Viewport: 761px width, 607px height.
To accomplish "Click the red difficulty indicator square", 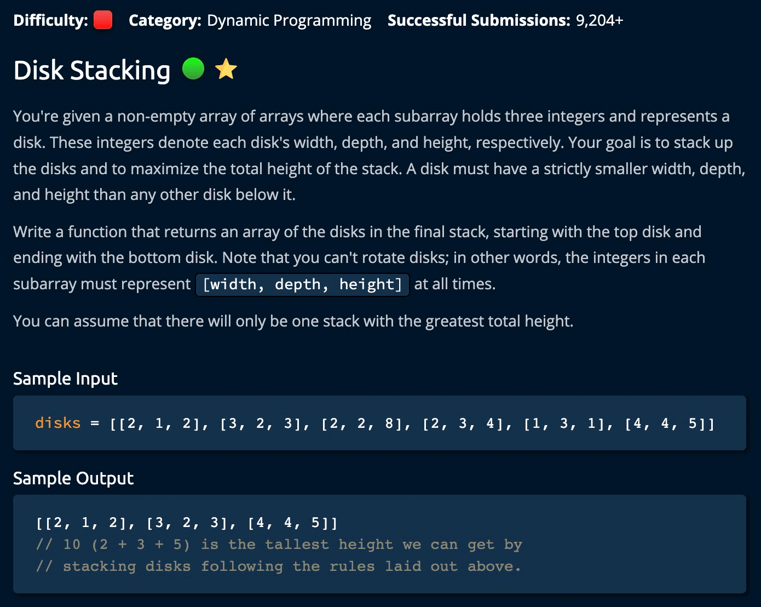I will coord(103,20).
